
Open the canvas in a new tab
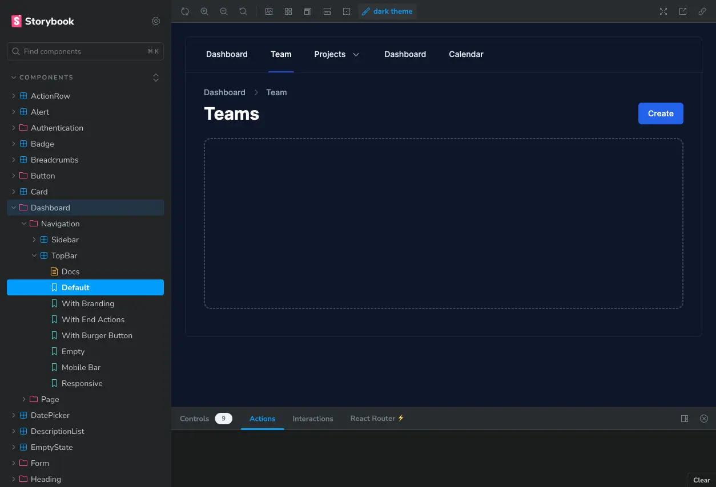click(683, 11)
